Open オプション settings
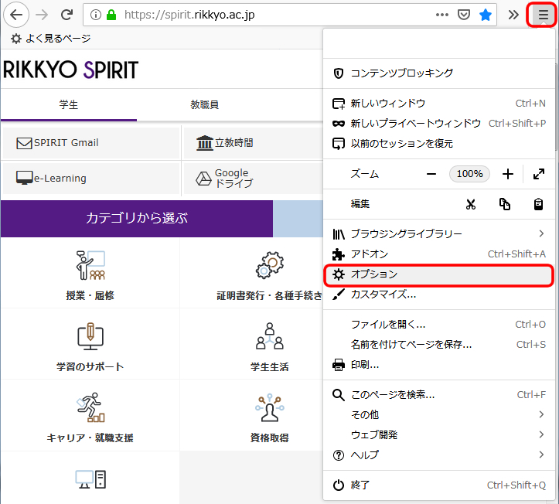 [438, 274]
